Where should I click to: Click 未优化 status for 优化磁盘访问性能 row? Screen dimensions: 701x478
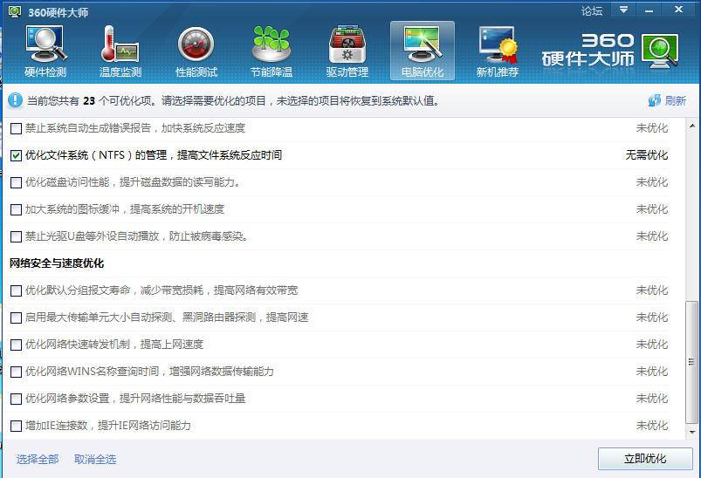[652, 182]
